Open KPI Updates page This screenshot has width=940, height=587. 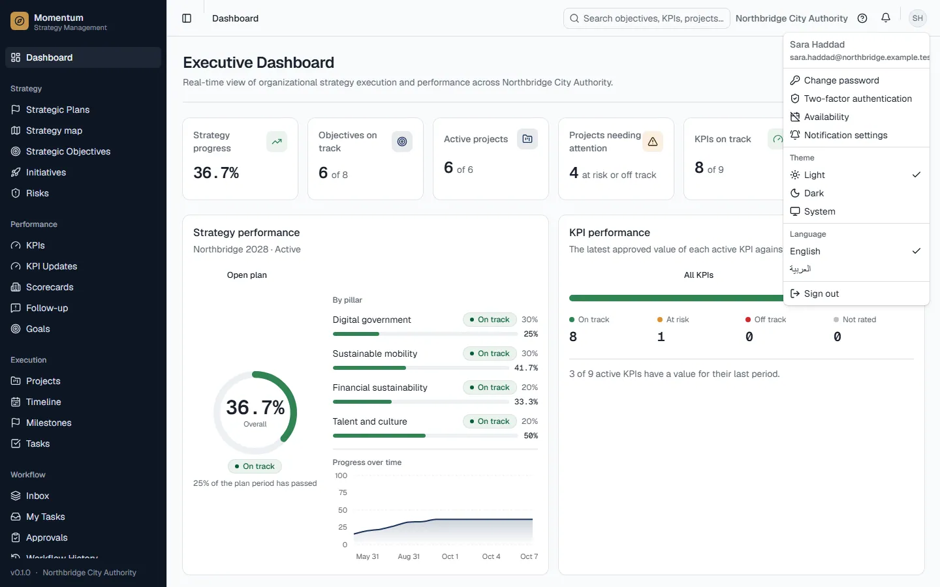(x=83, y=266)
